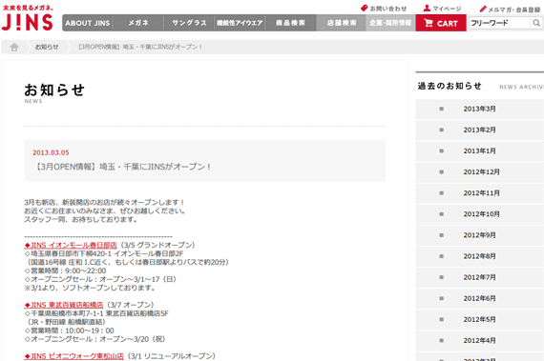The image size is (544, 361).
Task: Open the ABOUT JINS menu
Action: point(88,23)
